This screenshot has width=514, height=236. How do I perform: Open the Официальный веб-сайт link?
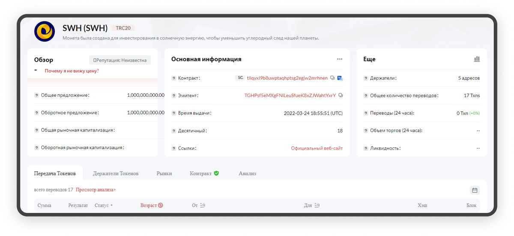[317, 148]
